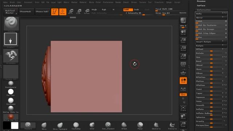This screenshot has width=233, height=131.
Task: Open the SubTool Master plugin menu
Action: click(x=11, y=12)
